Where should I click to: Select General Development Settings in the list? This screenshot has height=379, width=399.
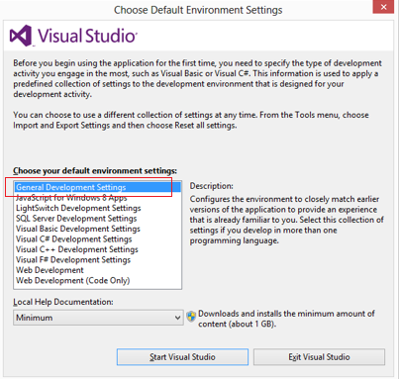(x=98, y=187)
